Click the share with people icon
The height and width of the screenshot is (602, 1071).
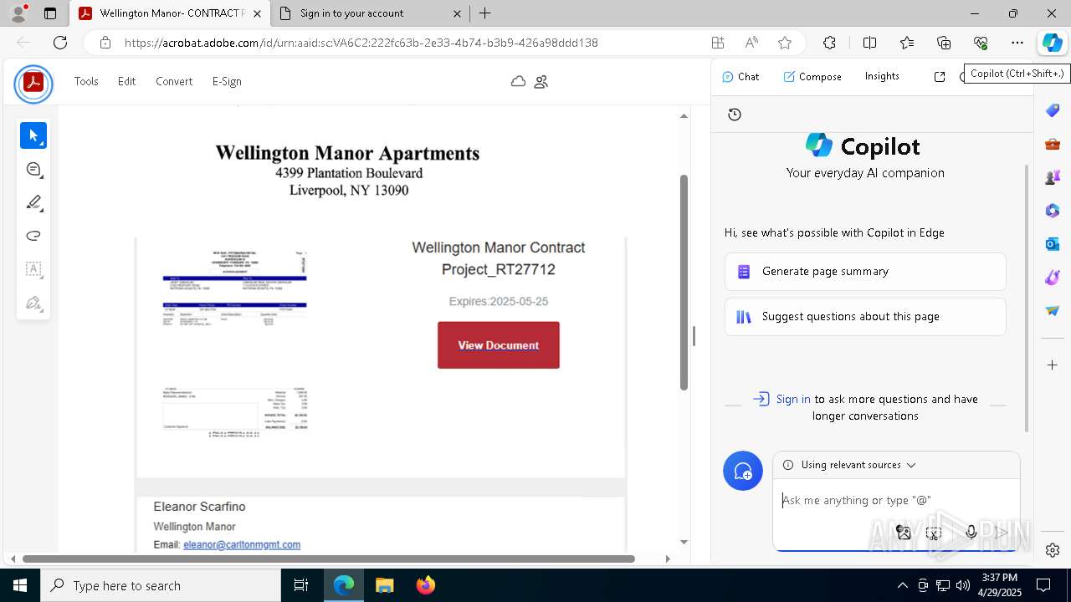tap(541, 81)
